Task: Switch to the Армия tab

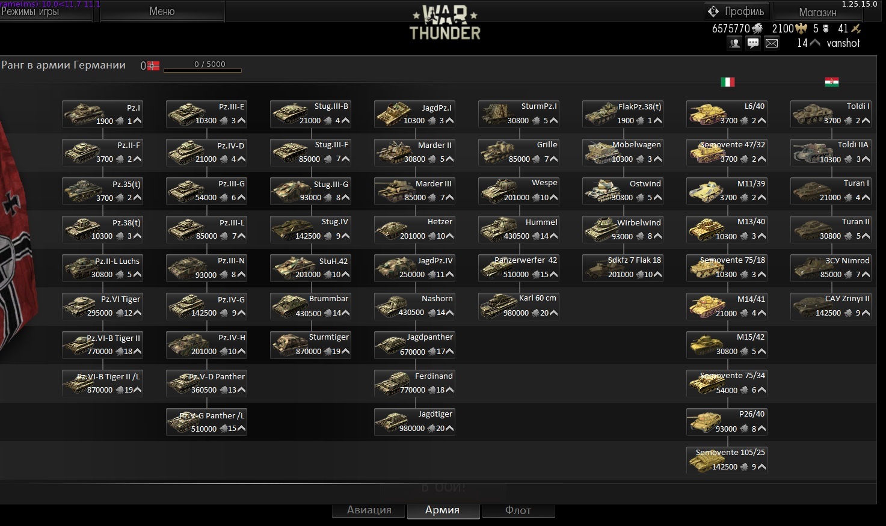Action: [443, 510]
